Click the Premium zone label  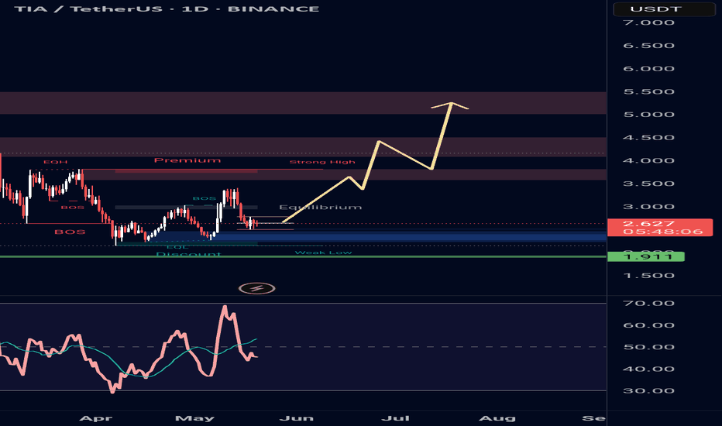click(187, 160)
